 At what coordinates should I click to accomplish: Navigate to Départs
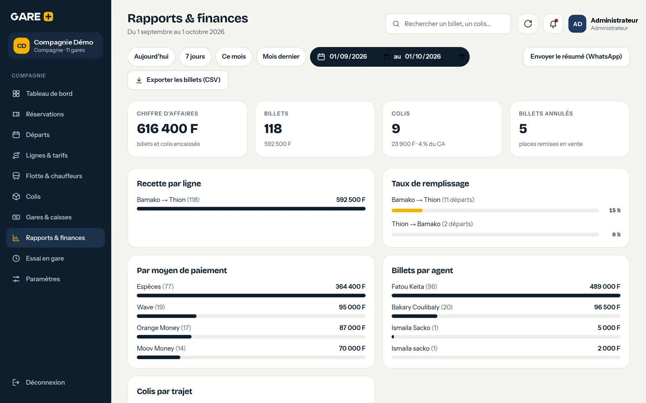tap(55, 135)
